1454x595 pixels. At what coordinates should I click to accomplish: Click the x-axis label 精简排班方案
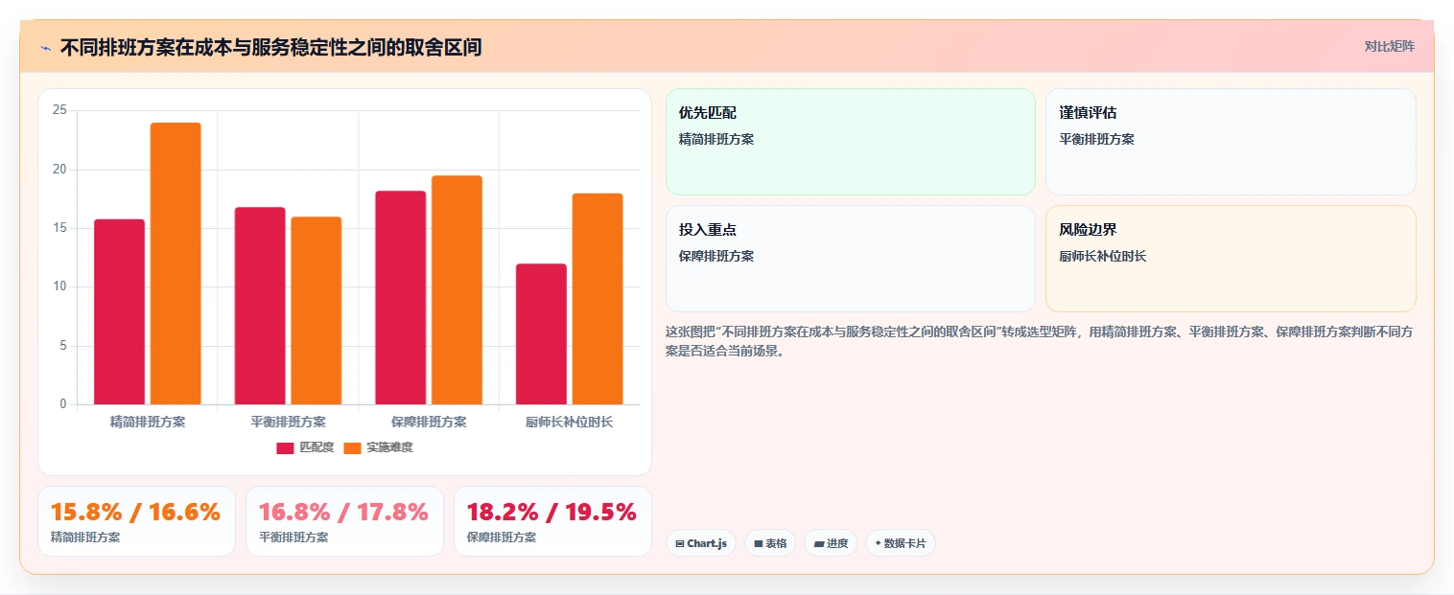click(x=148, y=422)
